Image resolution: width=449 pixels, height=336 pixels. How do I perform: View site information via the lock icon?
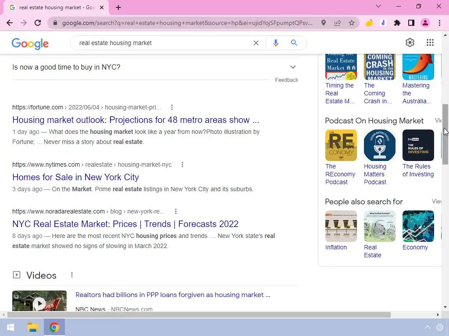55,23
